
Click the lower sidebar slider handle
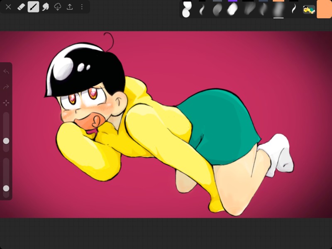click(x=6, y=188)
